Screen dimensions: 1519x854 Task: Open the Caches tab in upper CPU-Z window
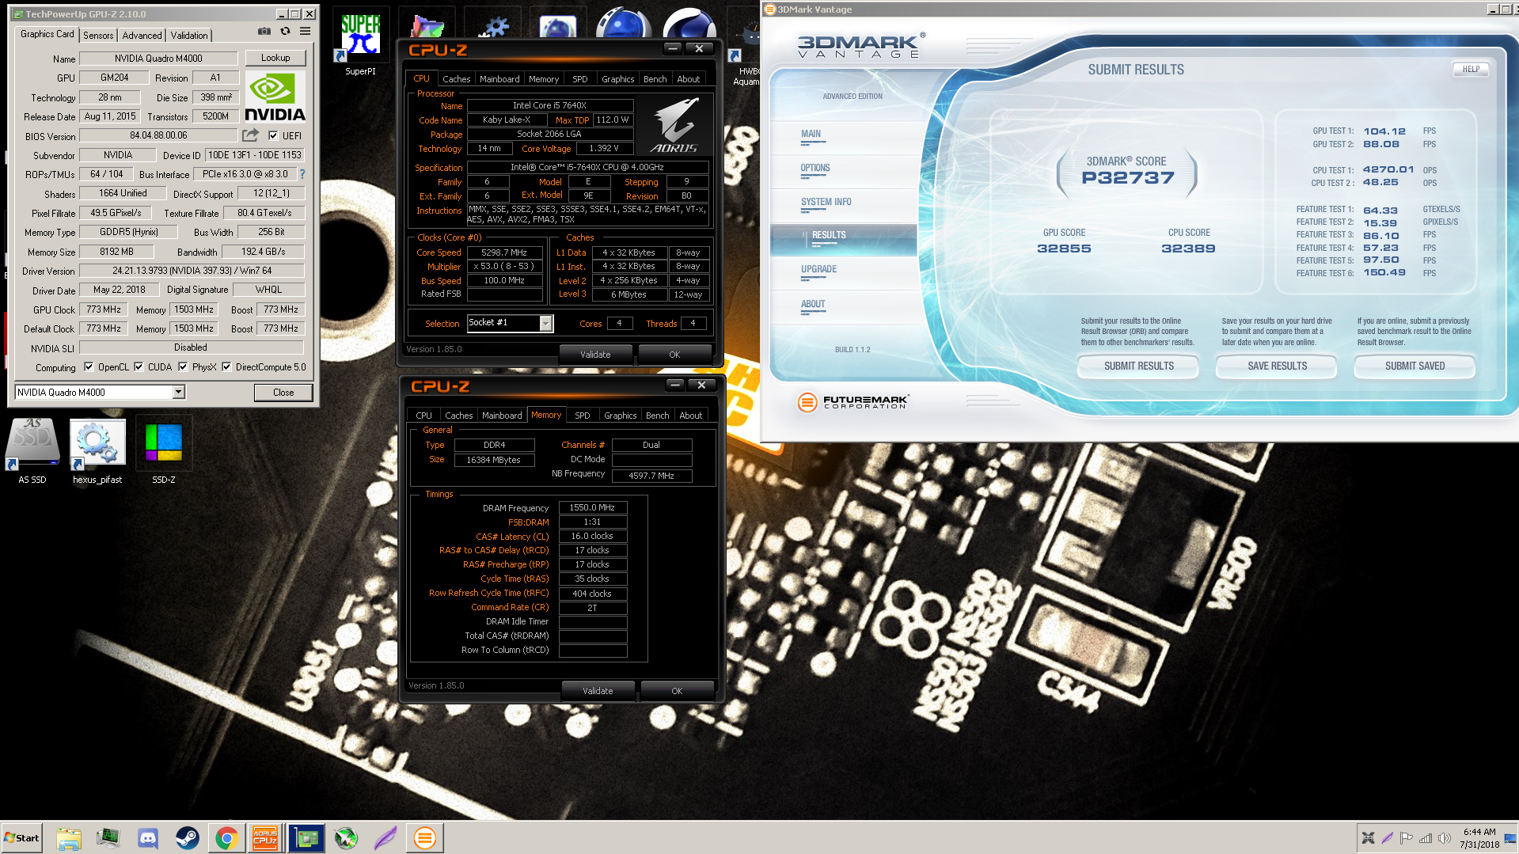(456, 79)
